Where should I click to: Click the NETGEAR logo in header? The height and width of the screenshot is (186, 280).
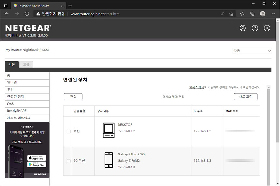(x=28, y=28)
